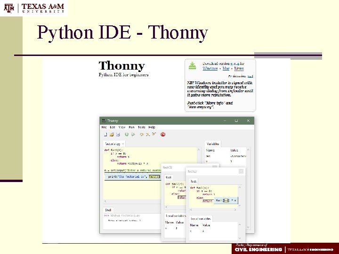Click 'Python IDE for beginners' subtitle
Screen dimensions: 339x254
tap(123, 75)
